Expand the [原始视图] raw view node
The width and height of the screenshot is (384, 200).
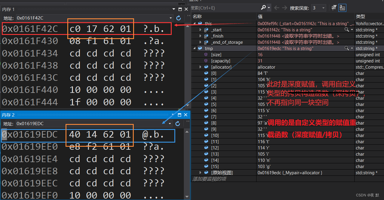click(x=200, y=173)
